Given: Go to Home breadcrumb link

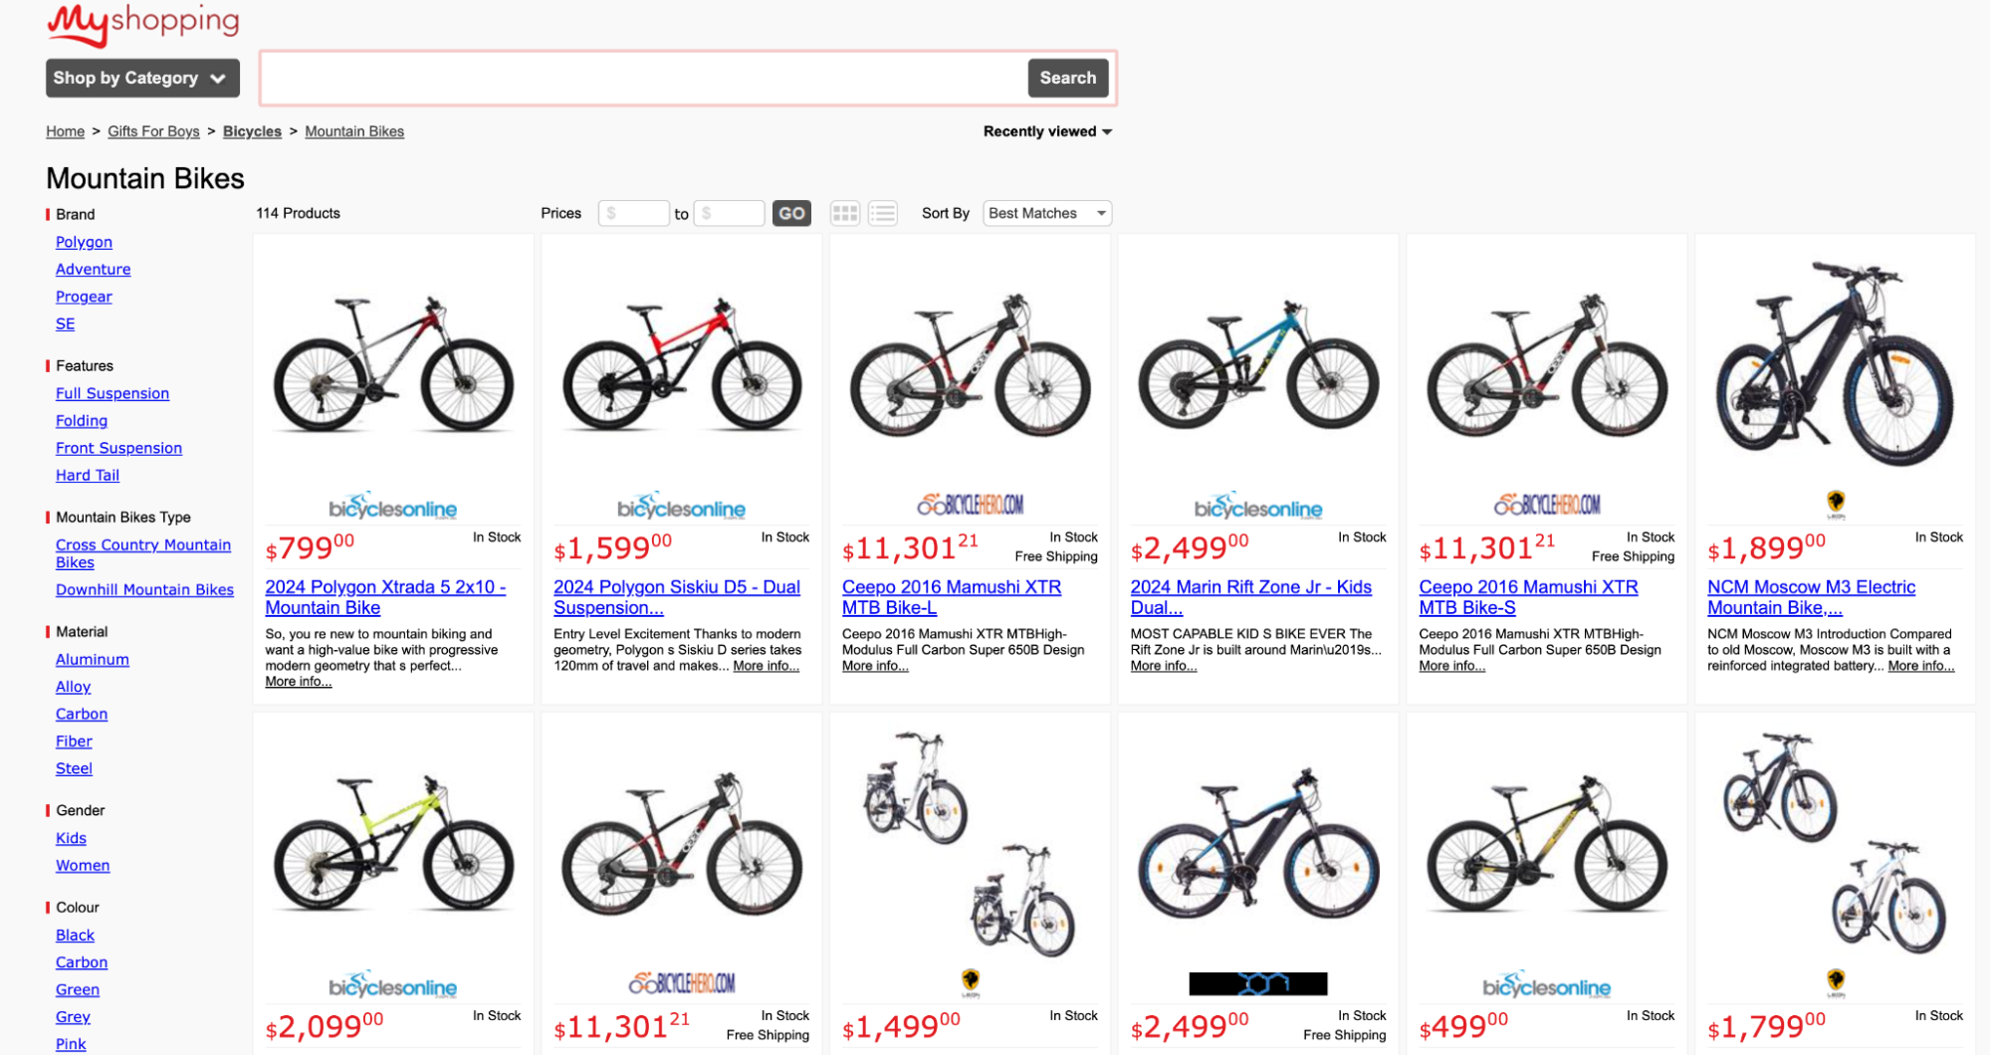Looking at the screenshot, I should [65, 131].
